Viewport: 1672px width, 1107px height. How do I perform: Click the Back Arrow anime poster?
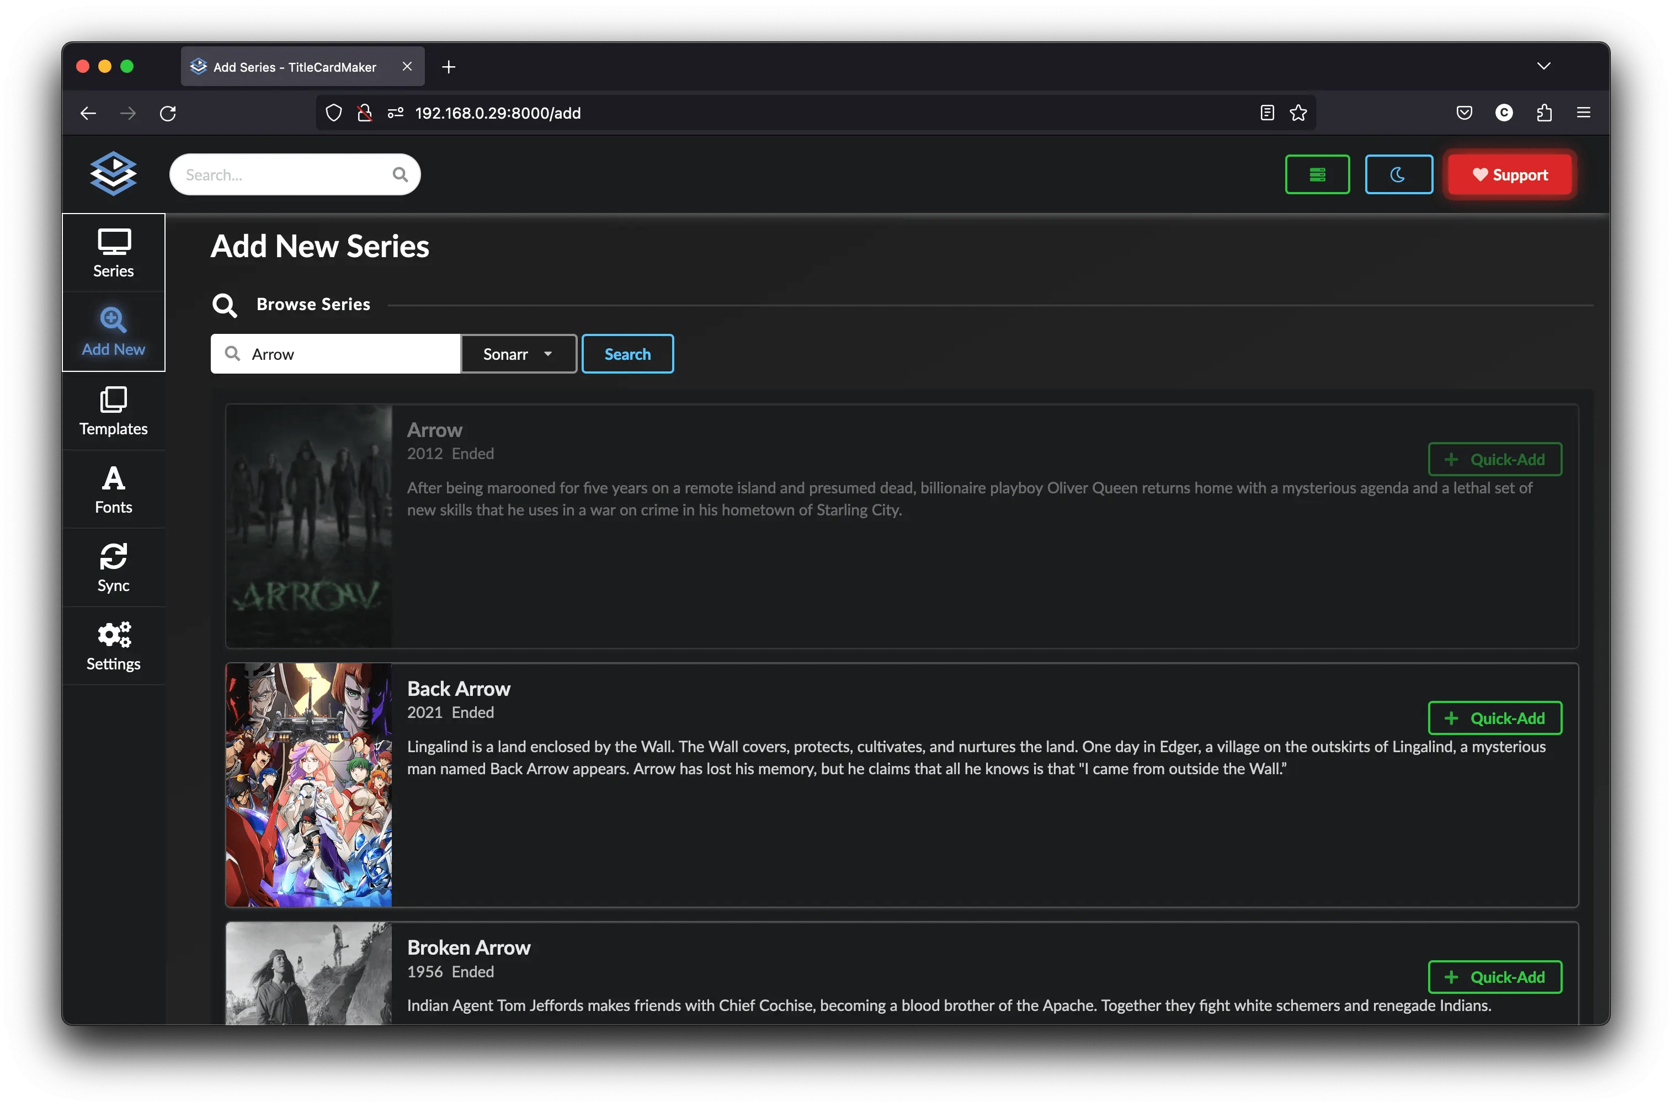pos(308,785)
